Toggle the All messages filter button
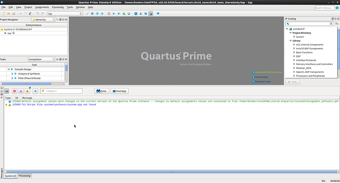This screenshot has height=183, width=340. tap(7, 91)
